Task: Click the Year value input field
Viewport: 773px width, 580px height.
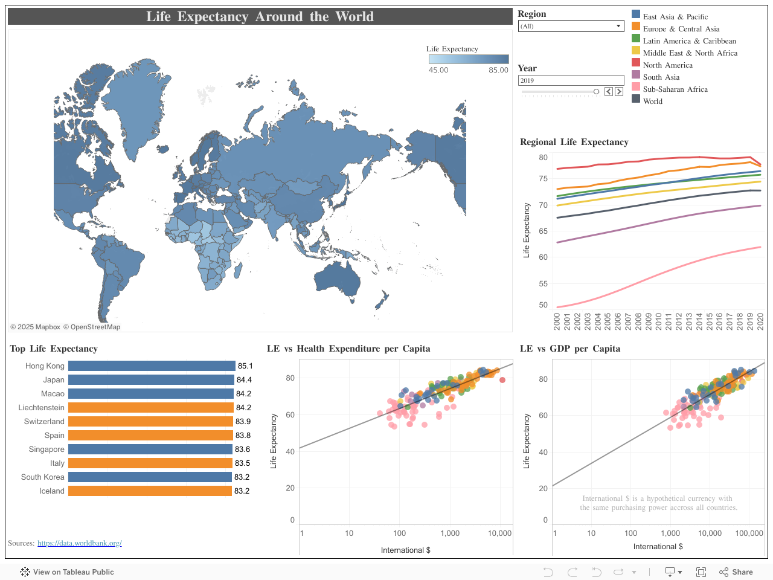Action: (571, 80)
